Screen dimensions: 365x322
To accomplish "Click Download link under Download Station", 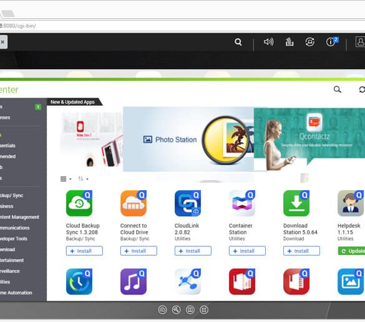I will tap(293, 239).
